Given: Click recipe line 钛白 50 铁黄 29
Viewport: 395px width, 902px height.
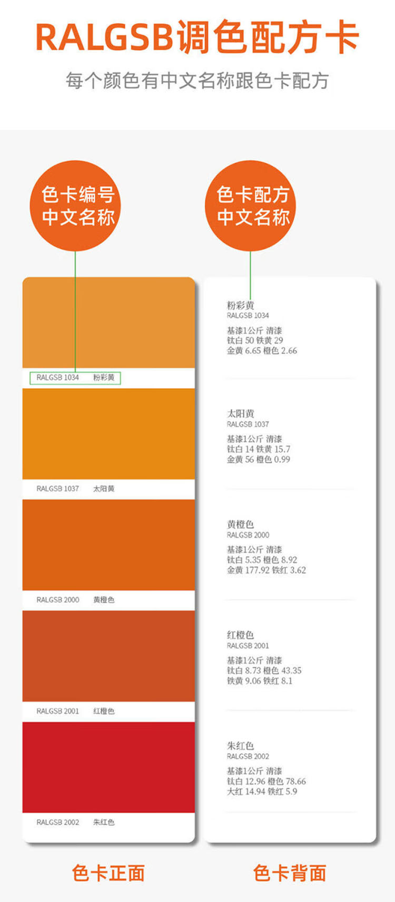Looking at the screenshot, I should coord(255,341).
